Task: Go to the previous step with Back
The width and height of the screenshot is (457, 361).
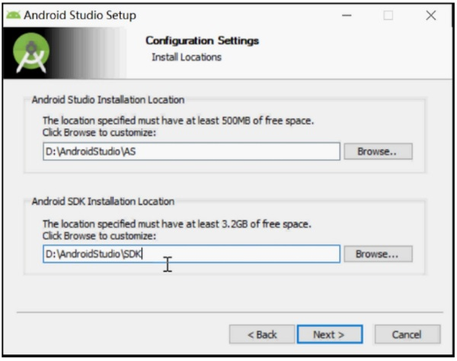Action: pyautogui.click(x=262, y=334)
